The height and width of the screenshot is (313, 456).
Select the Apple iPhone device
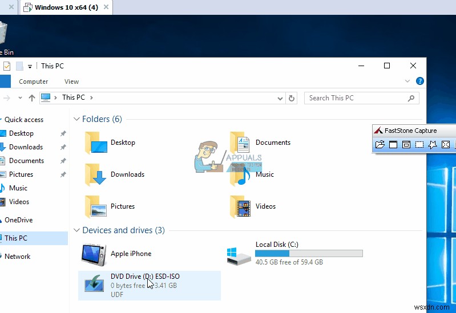(116, 254)
